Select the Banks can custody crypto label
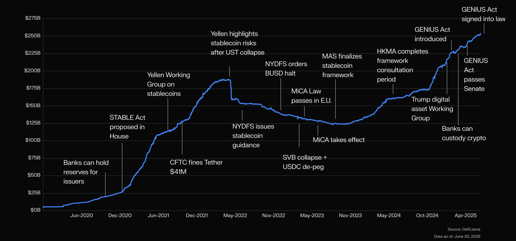The image size is (516, 241). click(x=464, y=133)
